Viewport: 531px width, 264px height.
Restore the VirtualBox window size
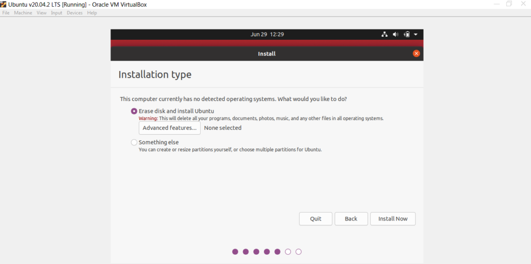click(x=509, y=4)
